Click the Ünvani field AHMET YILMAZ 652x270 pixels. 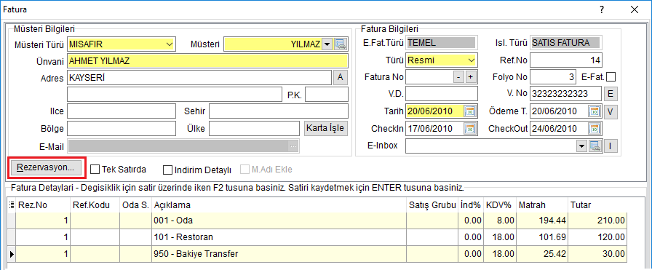tap(207, 60)
